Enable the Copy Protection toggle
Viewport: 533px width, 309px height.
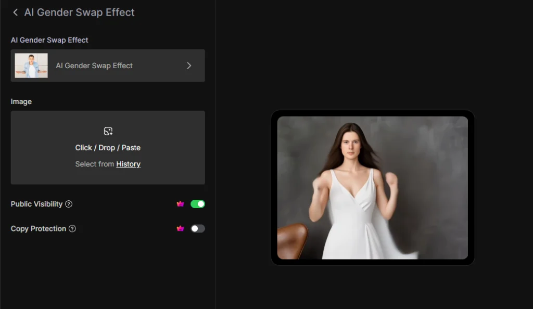click(x=198, y=228)
